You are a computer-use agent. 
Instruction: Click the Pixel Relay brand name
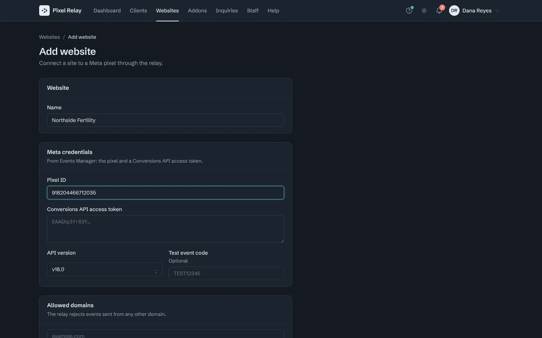[67, 11]
